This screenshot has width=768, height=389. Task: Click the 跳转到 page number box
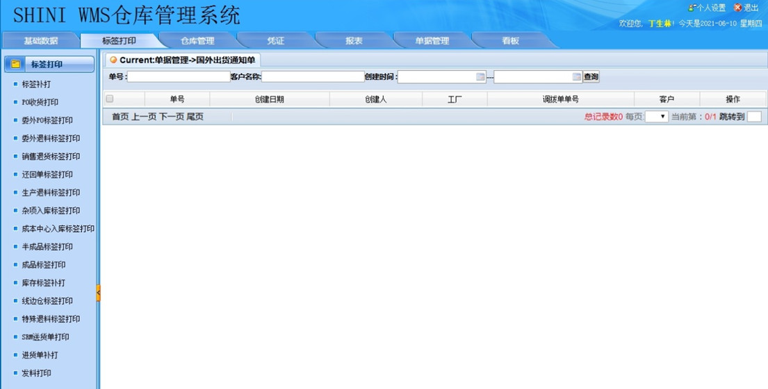(754, 117)
